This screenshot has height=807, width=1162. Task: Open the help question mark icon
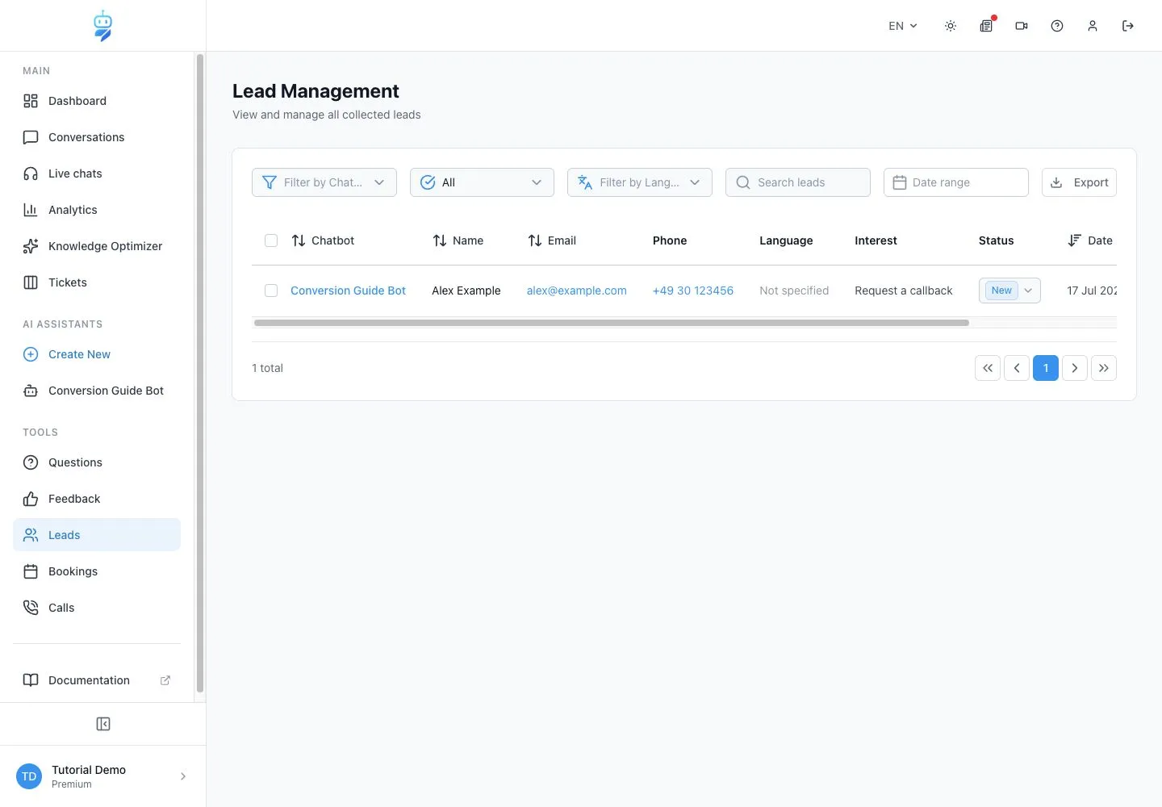(1057, 26)
